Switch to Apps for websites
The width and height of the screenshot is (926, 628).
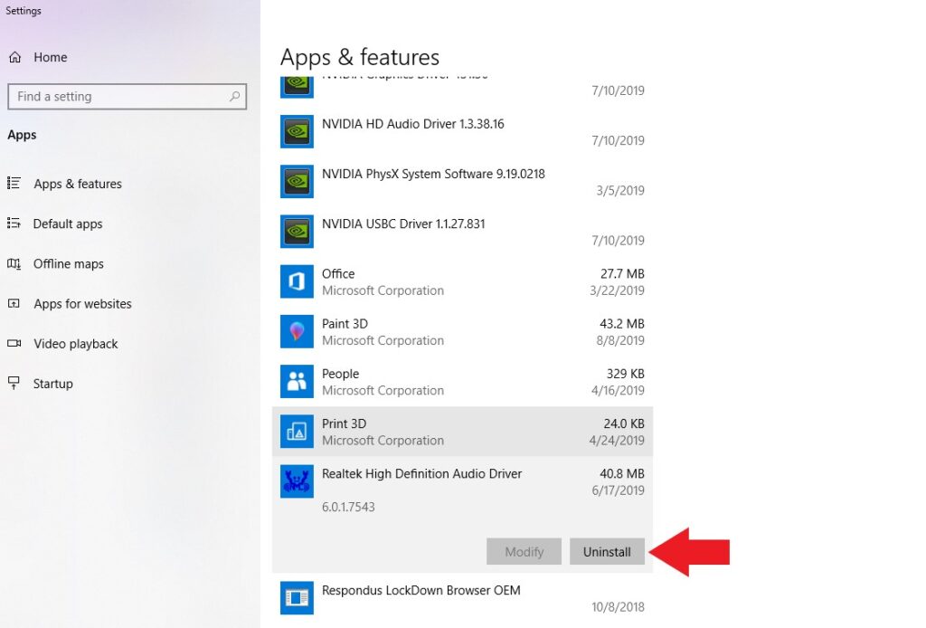(x=82, y=303)
